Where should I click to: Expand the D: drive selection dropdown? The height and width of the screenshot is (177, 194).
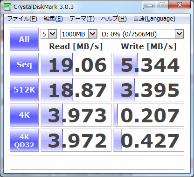pos(180,34)
